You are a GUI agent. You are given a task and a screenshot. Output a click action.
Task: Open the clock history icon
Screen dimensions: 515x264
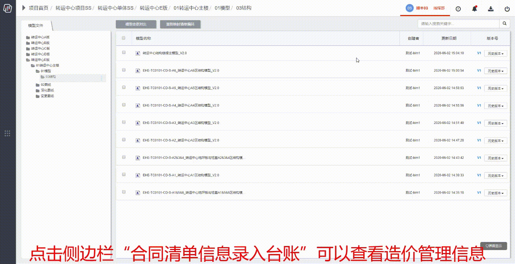[x=458, y=9]
